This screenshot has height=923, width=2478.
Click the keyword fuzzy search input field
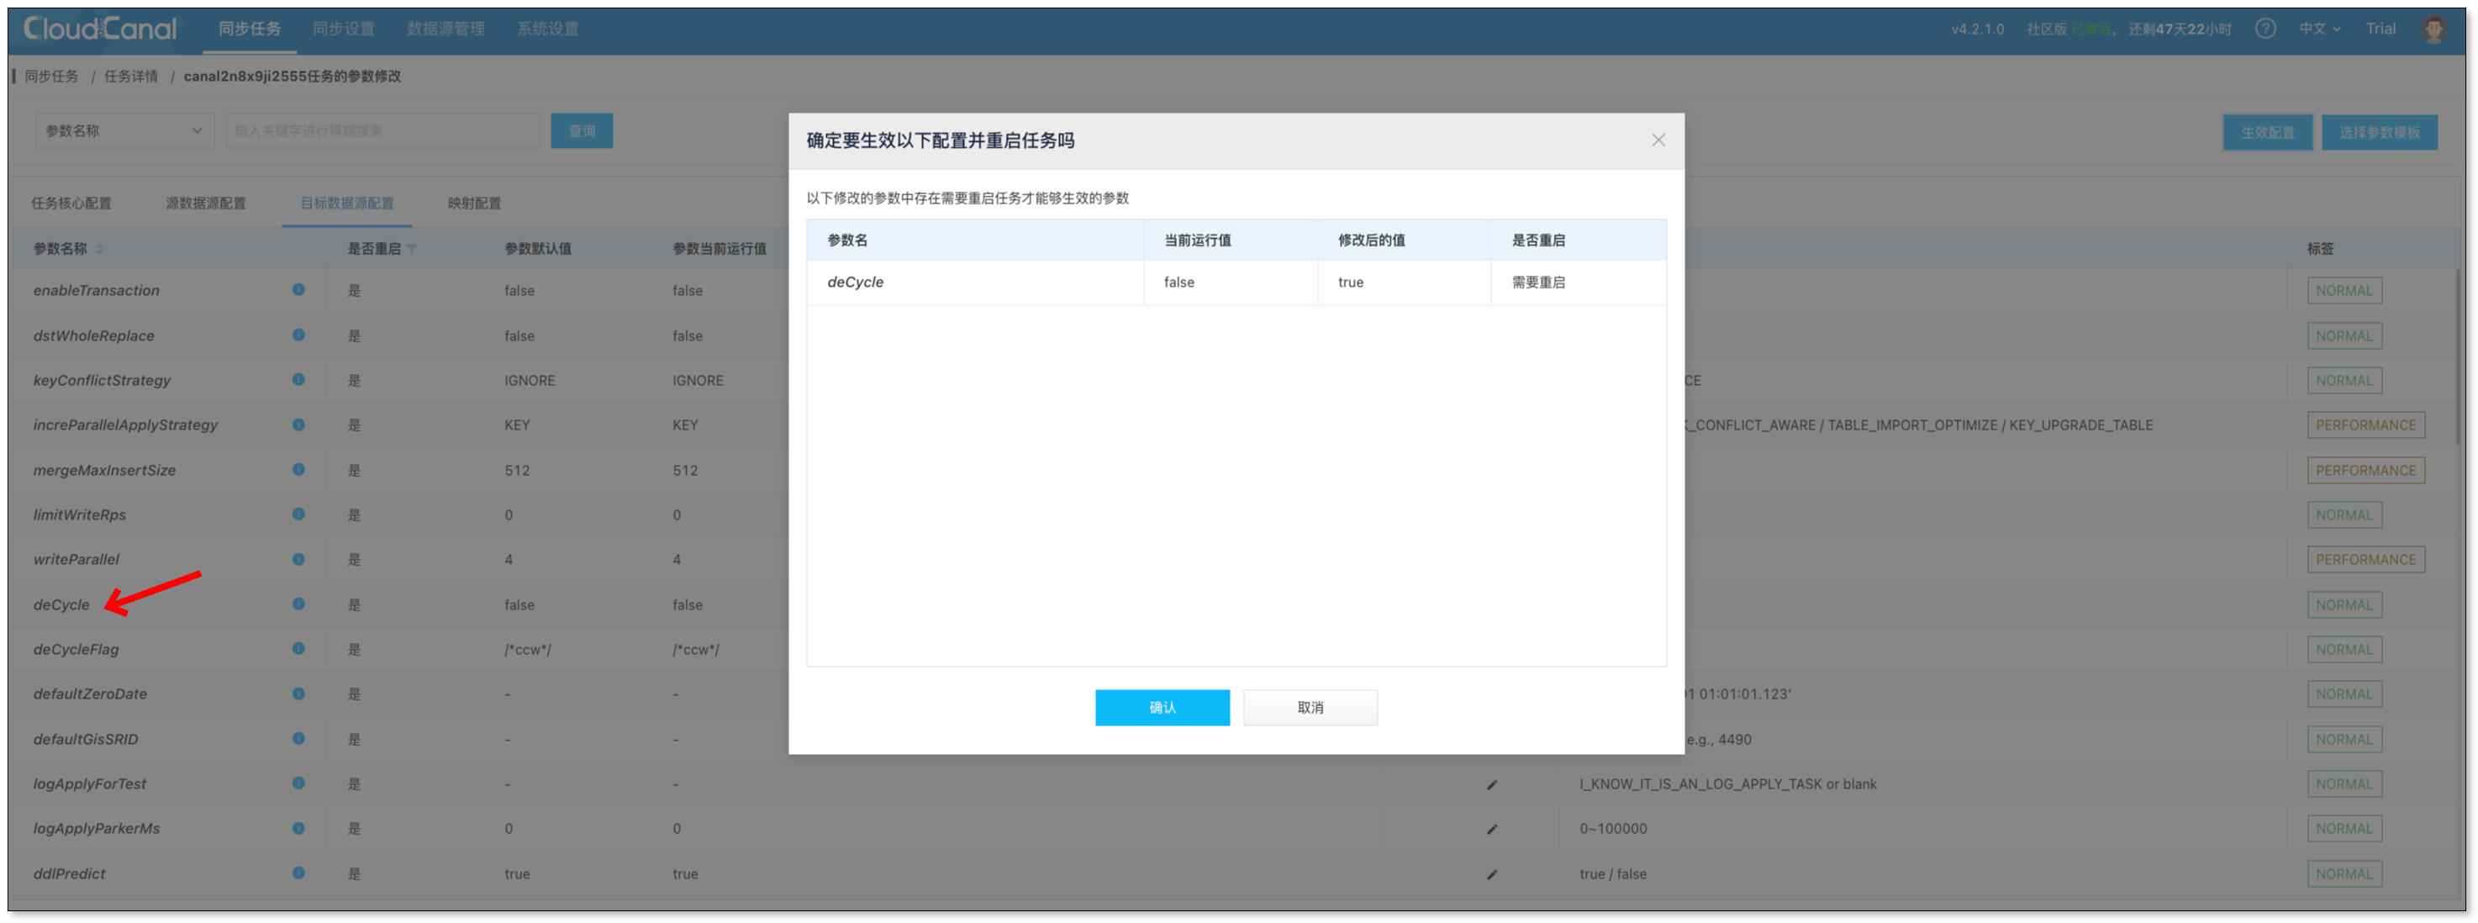(382, 131)
